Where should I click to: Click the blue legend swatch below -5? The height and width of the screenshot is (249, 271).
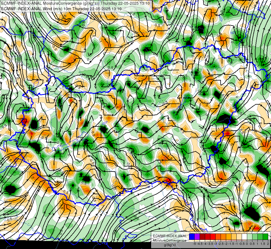192,237
